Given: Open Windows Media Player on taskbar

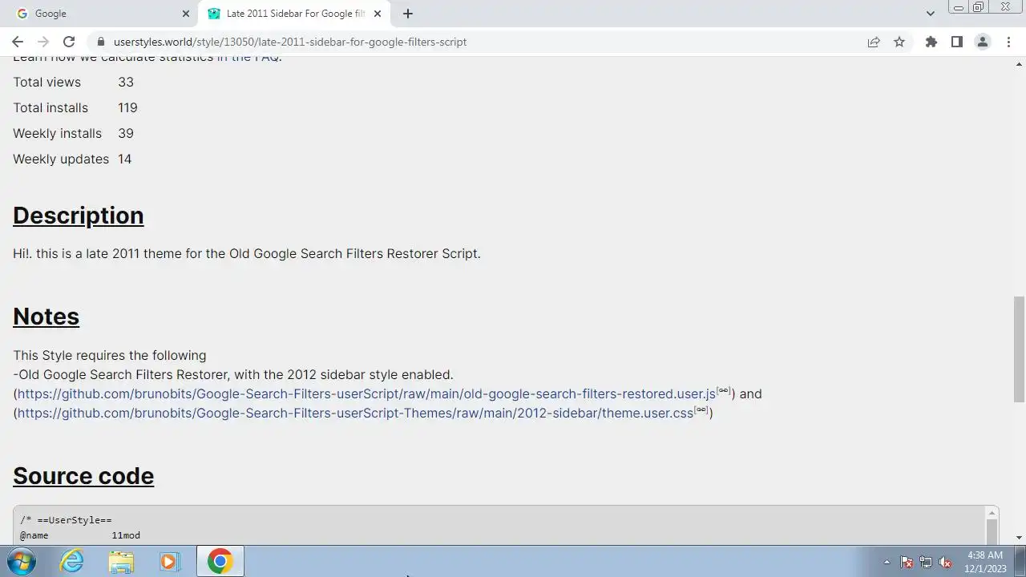Looking at the screenshot, I should [169, 561].
